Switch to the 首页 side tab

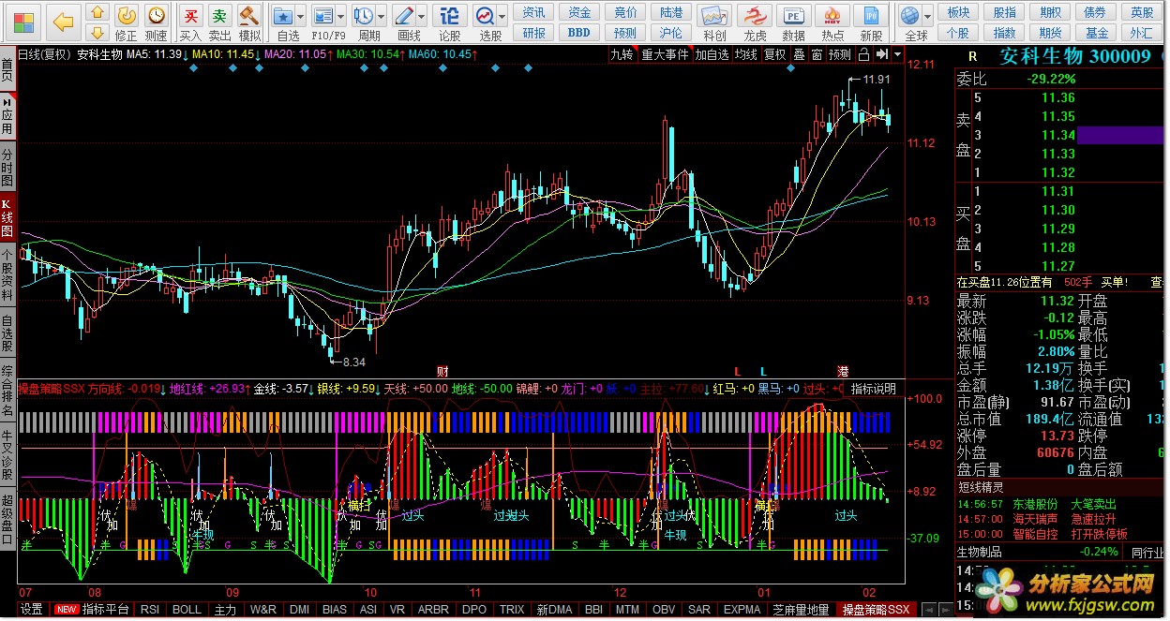[x=7, y=69]
